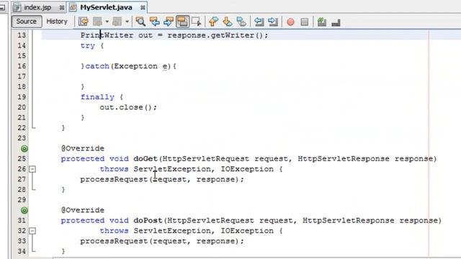This screenshot has height=259, width=461.
Task: Click the underlined variable 'e' in catch clause
Action: (165, 66)
